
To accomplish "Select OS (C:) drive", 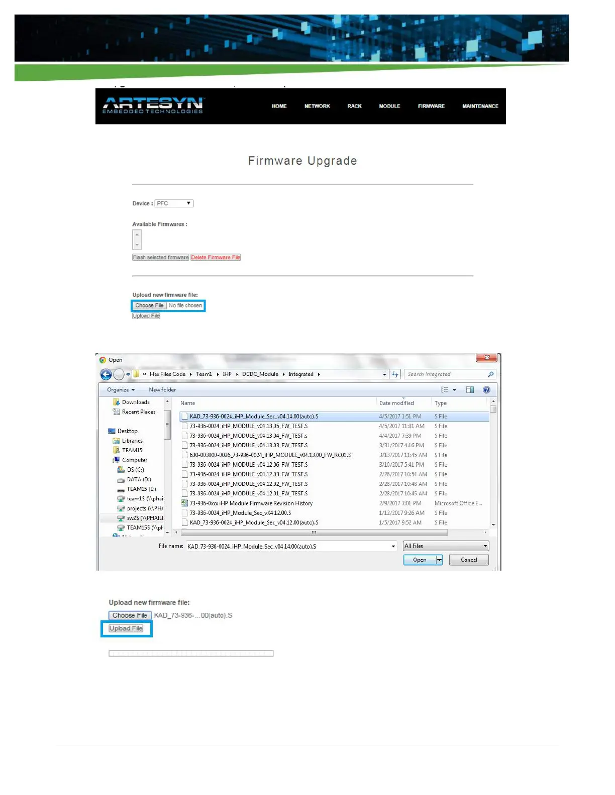I will [131, 470].
